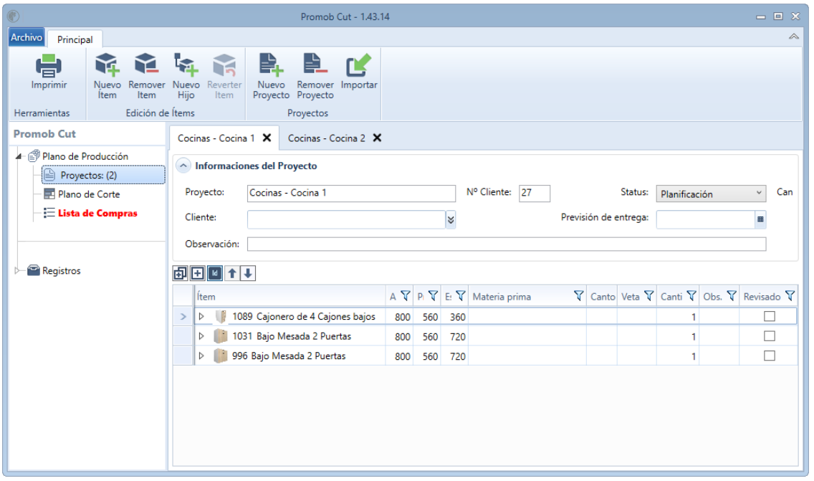Select '996 Bajo Mesada 2 Puertas'

(x=289, y=356)
